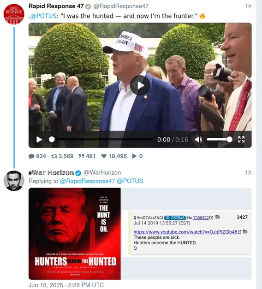Click the small play button in the video controls
This screenshot has height=289, width=262.
[x=39, y=140]
